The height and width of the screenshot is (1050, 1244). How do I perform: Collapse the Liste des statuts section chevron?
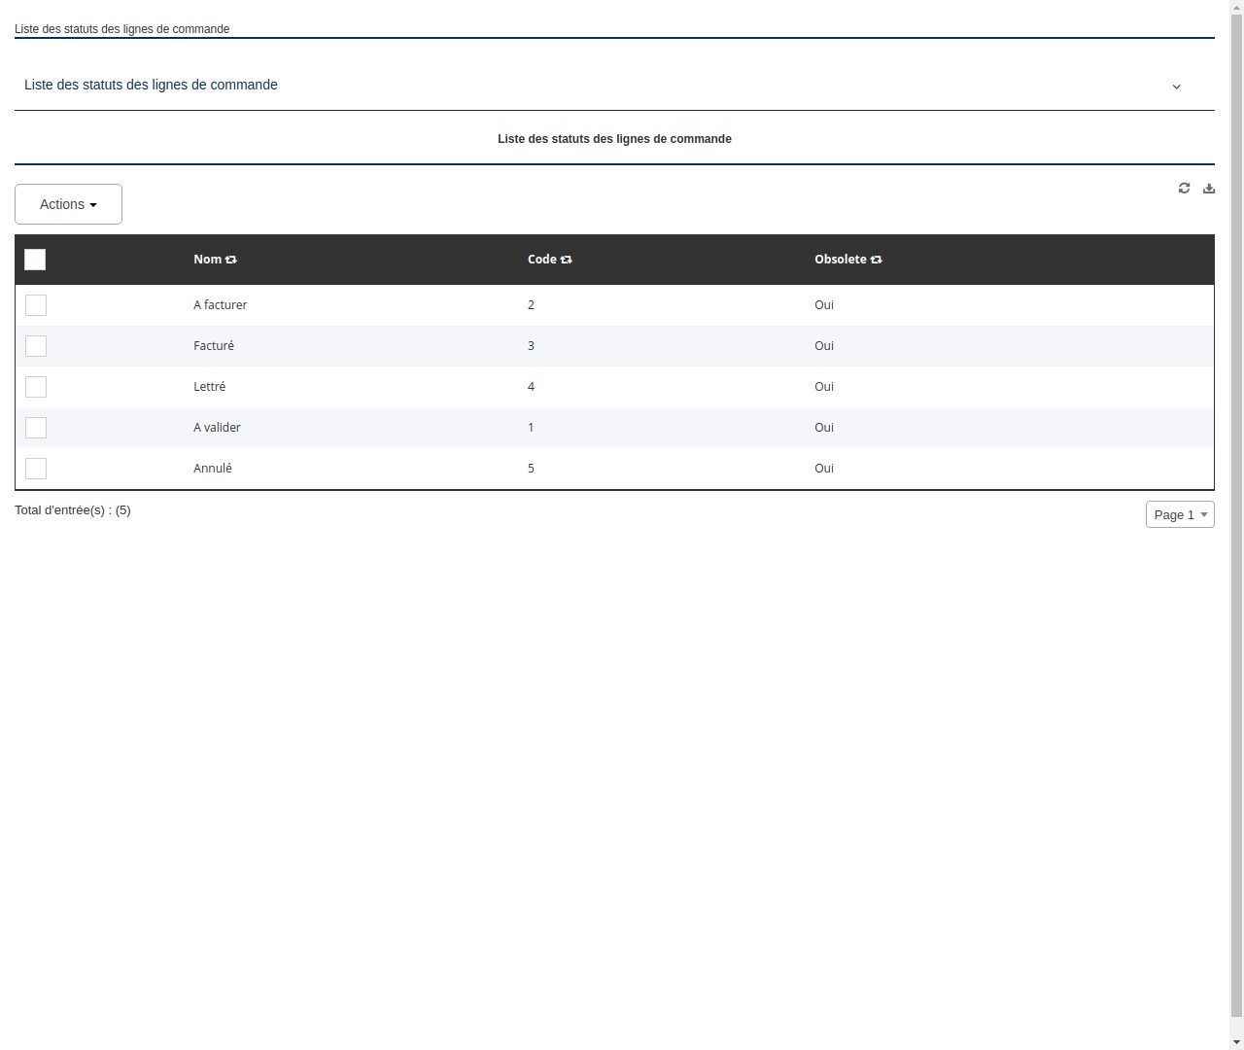click(x=1176, y=87)
